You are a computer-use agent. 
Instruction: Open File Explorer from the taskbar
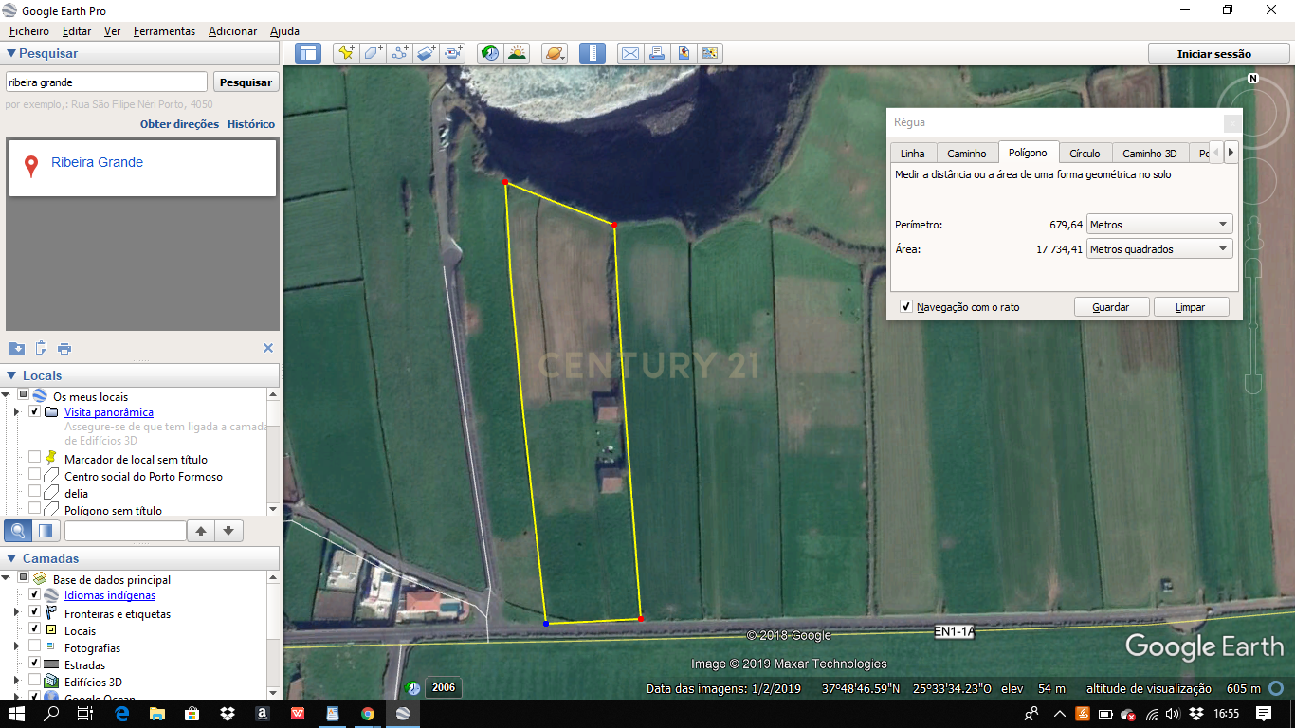click(x=156, y=714)
